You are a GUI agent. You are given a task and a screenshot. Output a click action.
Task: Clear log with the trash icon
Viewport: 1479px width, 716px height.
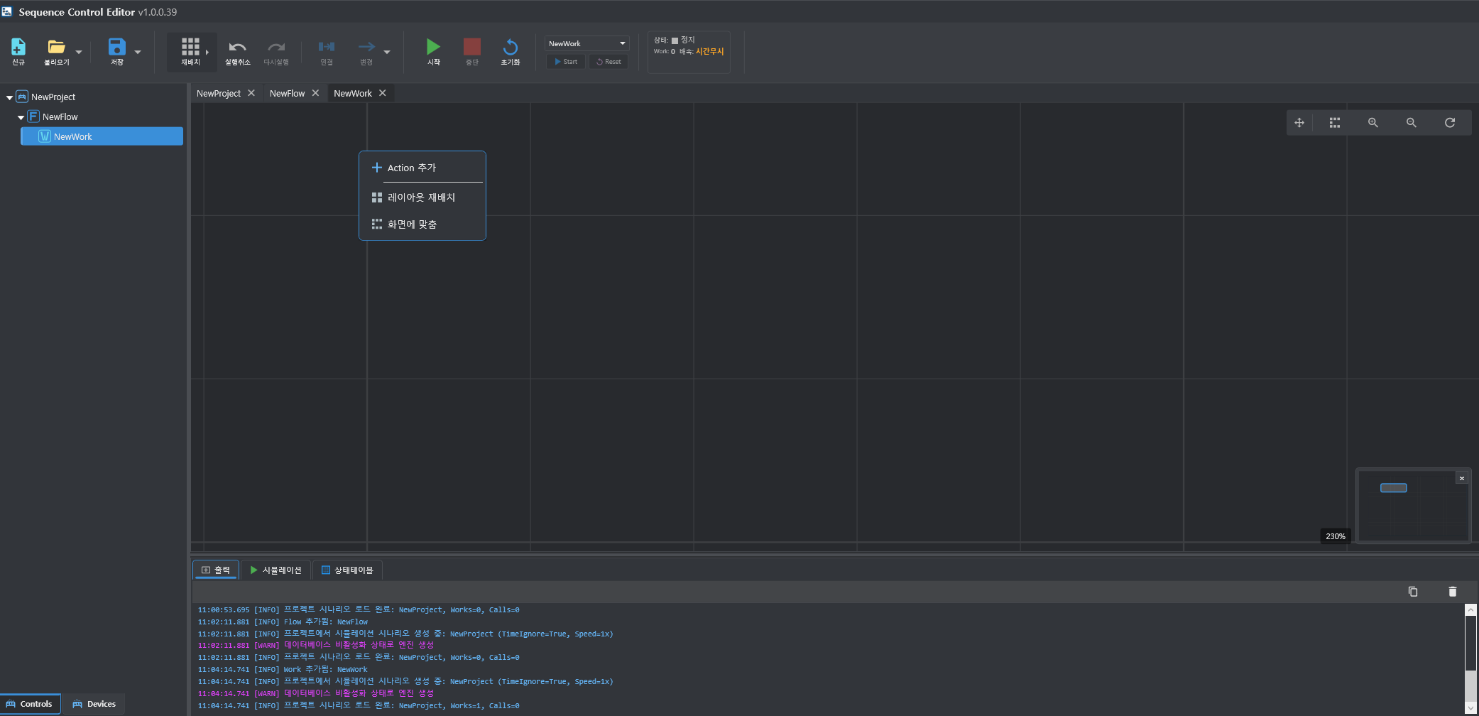click(1453, 592)
